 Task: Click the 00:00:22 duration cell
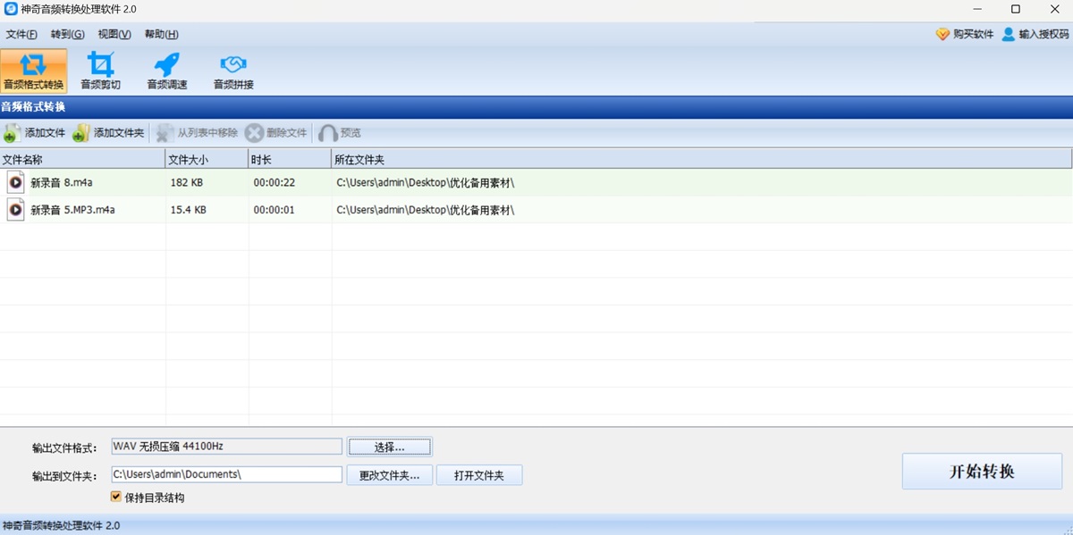coord(275,183)
